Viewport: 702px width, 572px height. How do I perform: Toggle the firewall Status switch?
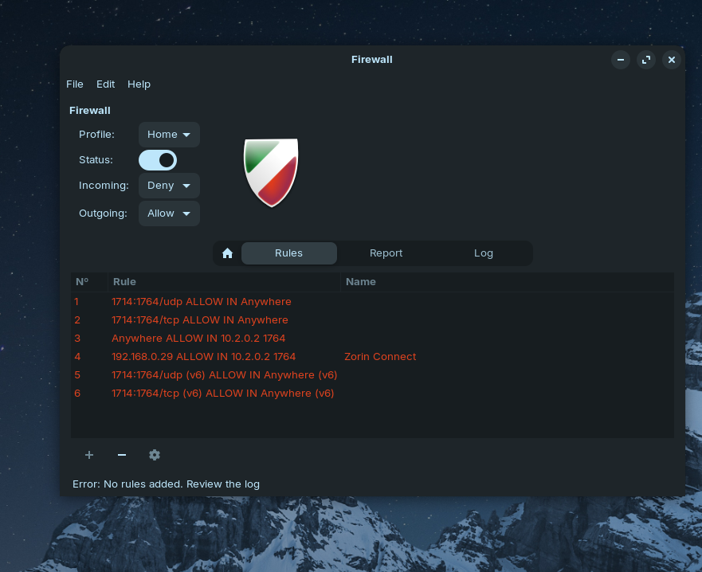(158, 160)
